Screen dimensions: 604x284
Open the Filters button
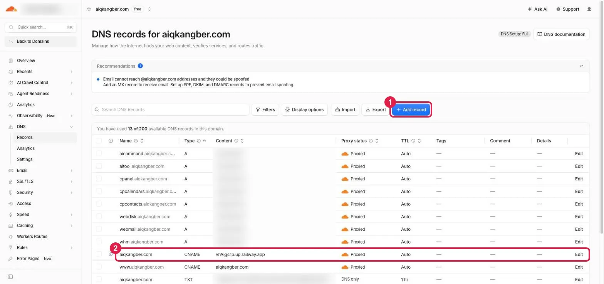coord(265,109)
